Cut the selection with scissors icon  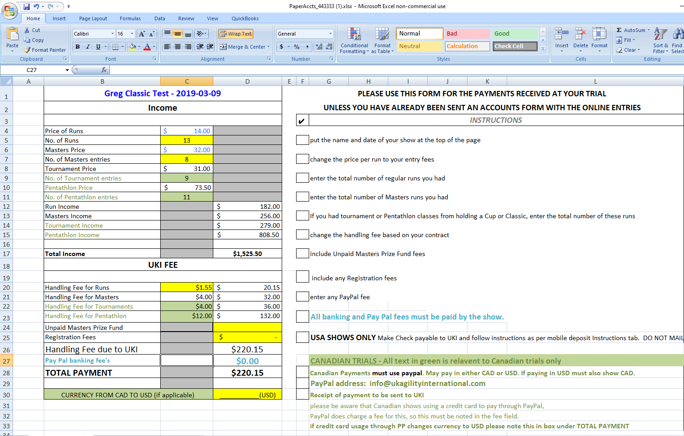27,30
